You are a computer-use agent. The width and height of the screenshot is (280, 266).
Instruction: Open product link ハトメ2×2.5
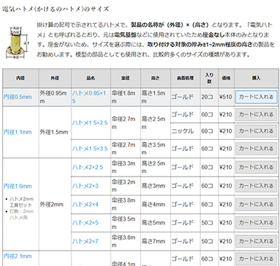[87, 167]
